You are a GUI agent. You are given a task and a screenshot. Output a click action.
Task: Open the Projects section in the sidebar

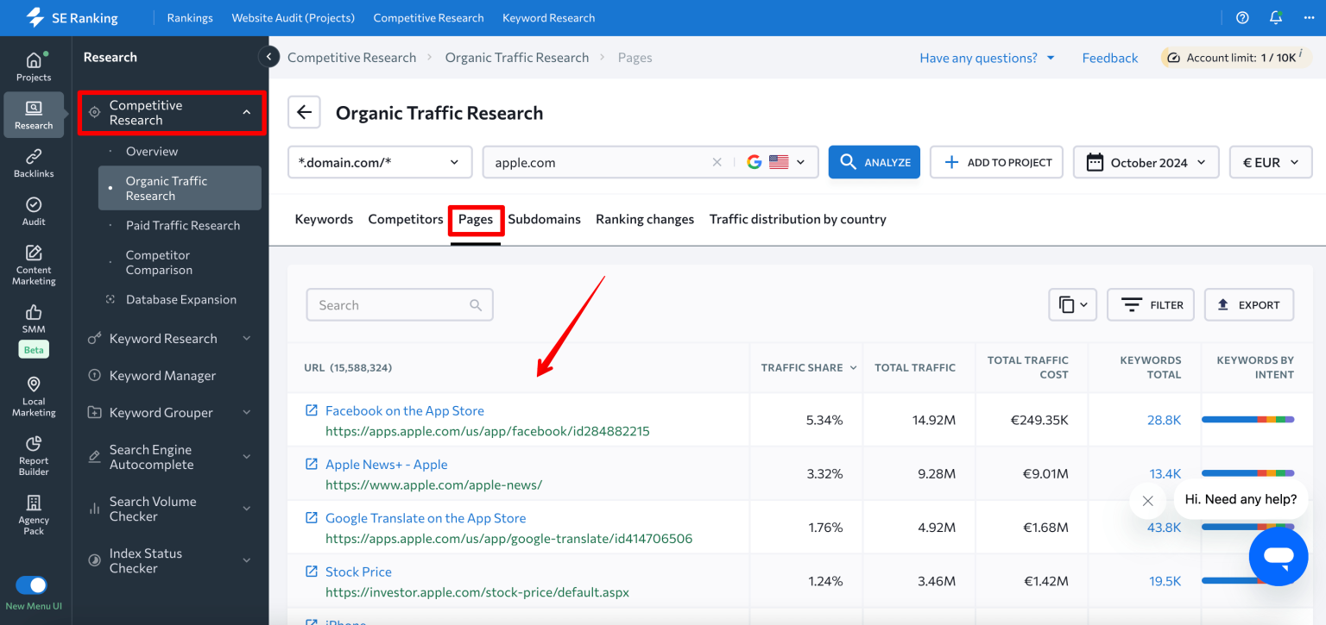tap(34, 65)
